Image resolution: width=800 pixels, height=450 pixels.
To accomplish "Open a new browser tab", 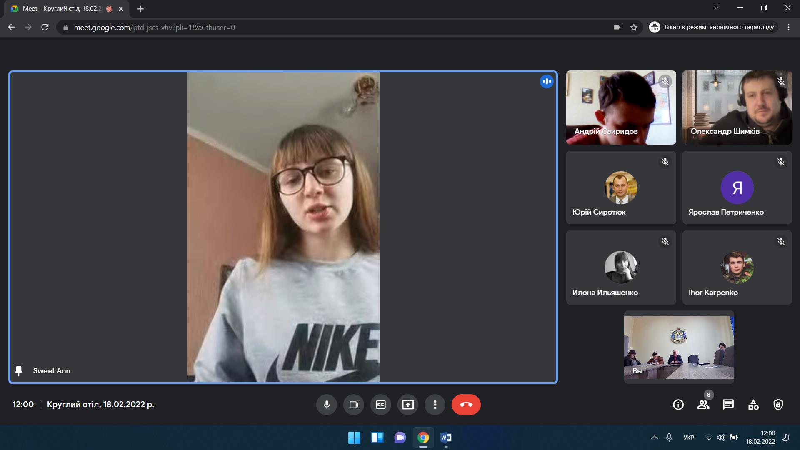I will click(140, 9).
